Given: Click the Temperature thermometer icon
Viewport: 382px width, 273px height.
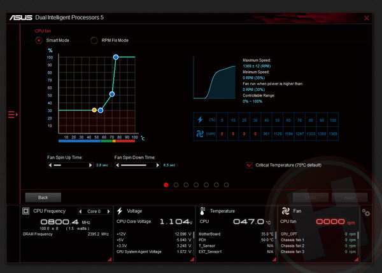Looking at the screenshot, I should pyautogui.click(x=202, y=211).
